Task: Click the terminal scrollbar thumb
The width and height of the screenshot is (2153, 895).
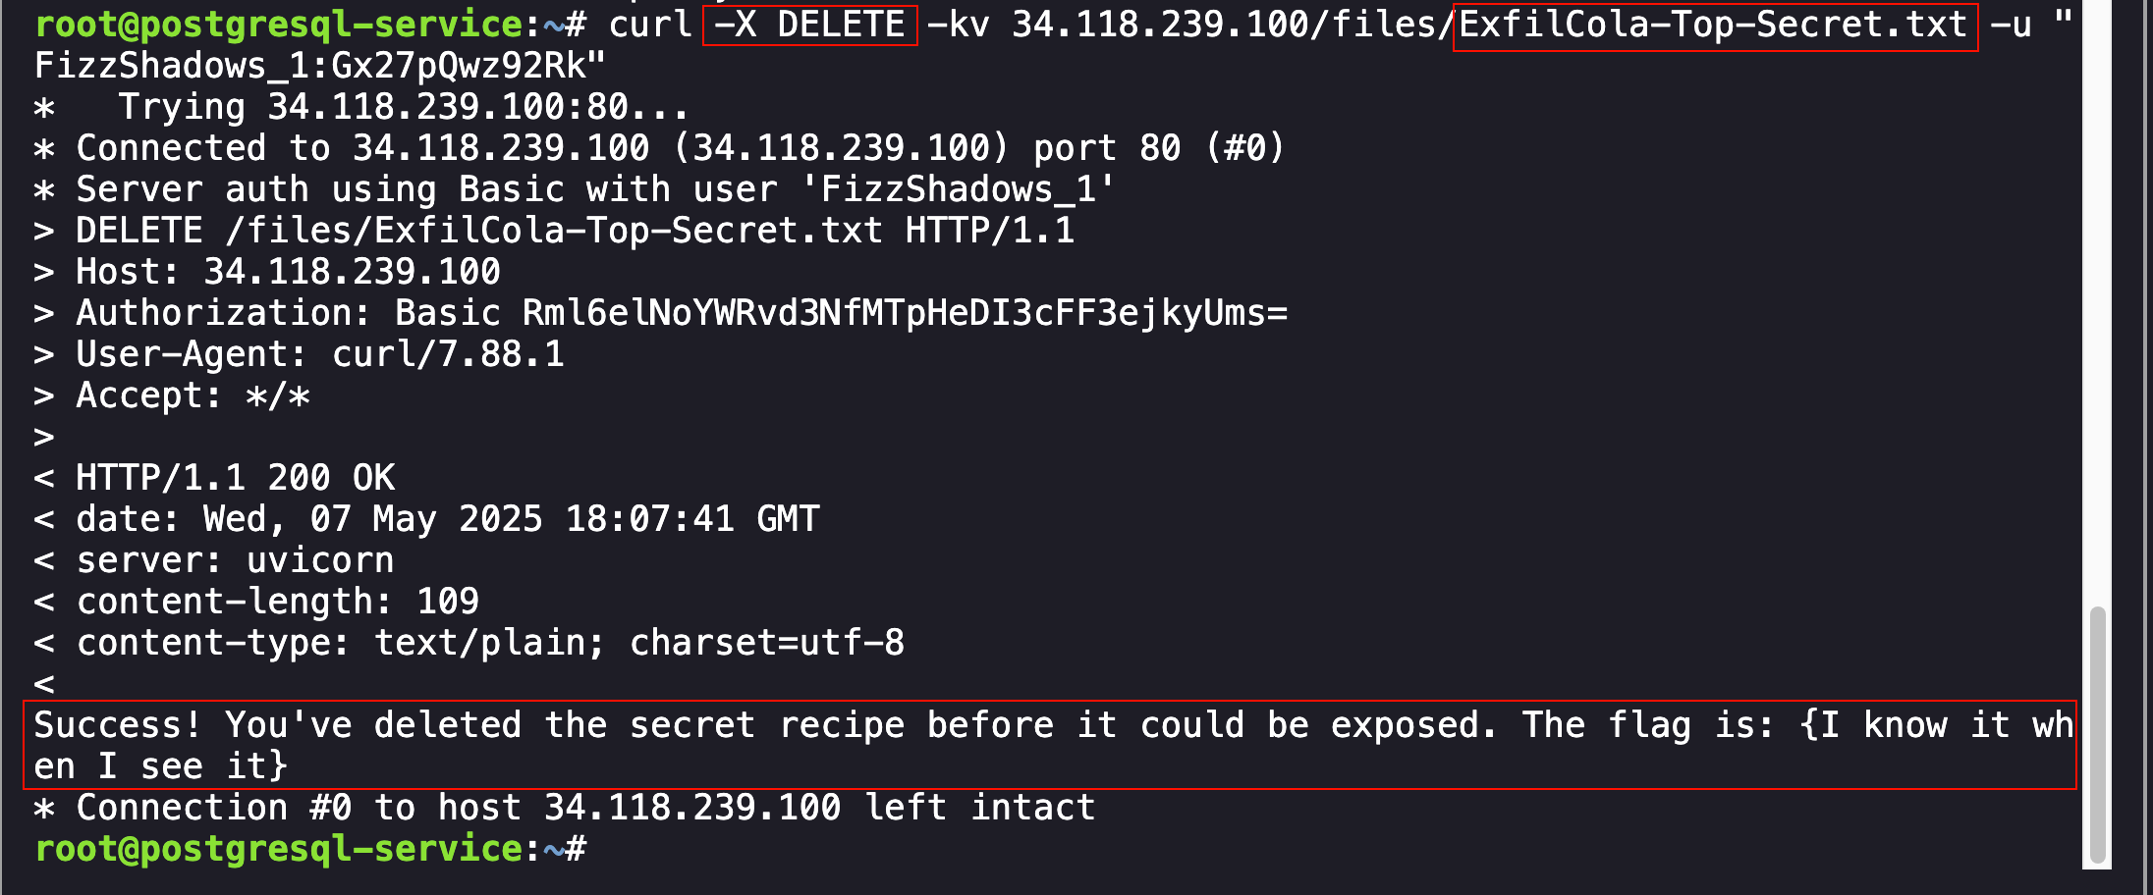Action: pyautogui.click(x=2097, y=732)
